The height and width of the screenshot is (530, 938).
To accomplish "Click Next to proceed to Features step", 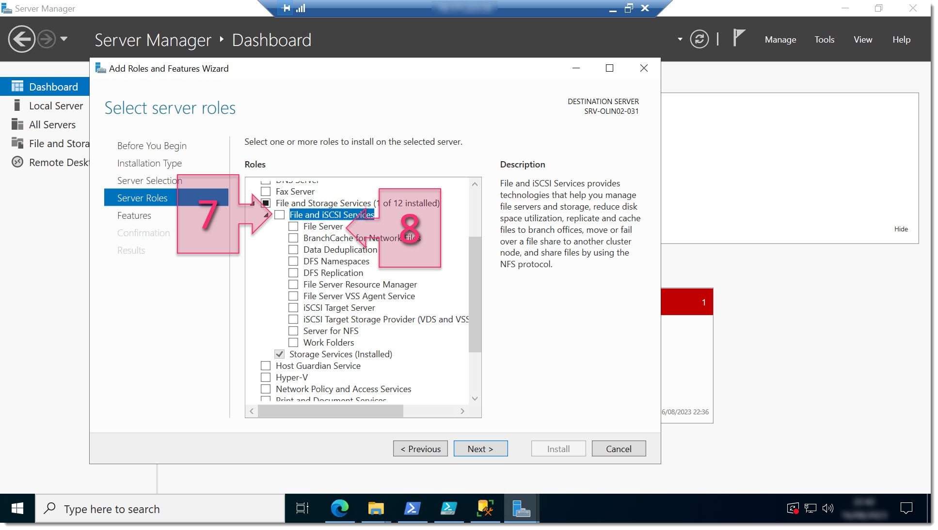I will click(x=480, y=448).
